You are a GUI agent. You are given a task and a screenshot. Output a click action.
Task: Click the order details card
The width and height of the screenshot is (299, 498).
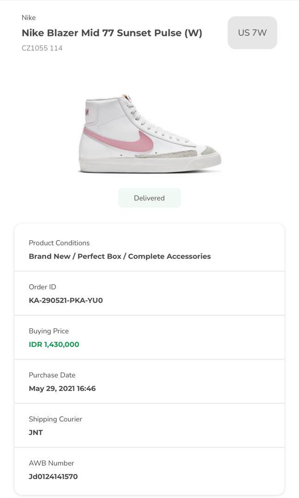tap(149, 360)
